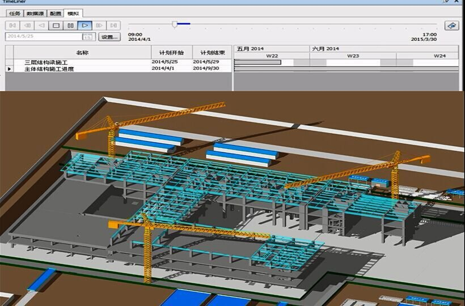Step forward one simulation frame
The image size is (465, 306).
[x=99, y=25]
